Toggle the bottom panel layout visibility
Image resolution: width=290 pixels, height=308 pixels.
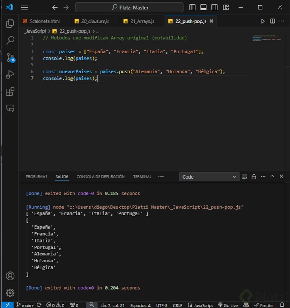(x=203, y=7)
